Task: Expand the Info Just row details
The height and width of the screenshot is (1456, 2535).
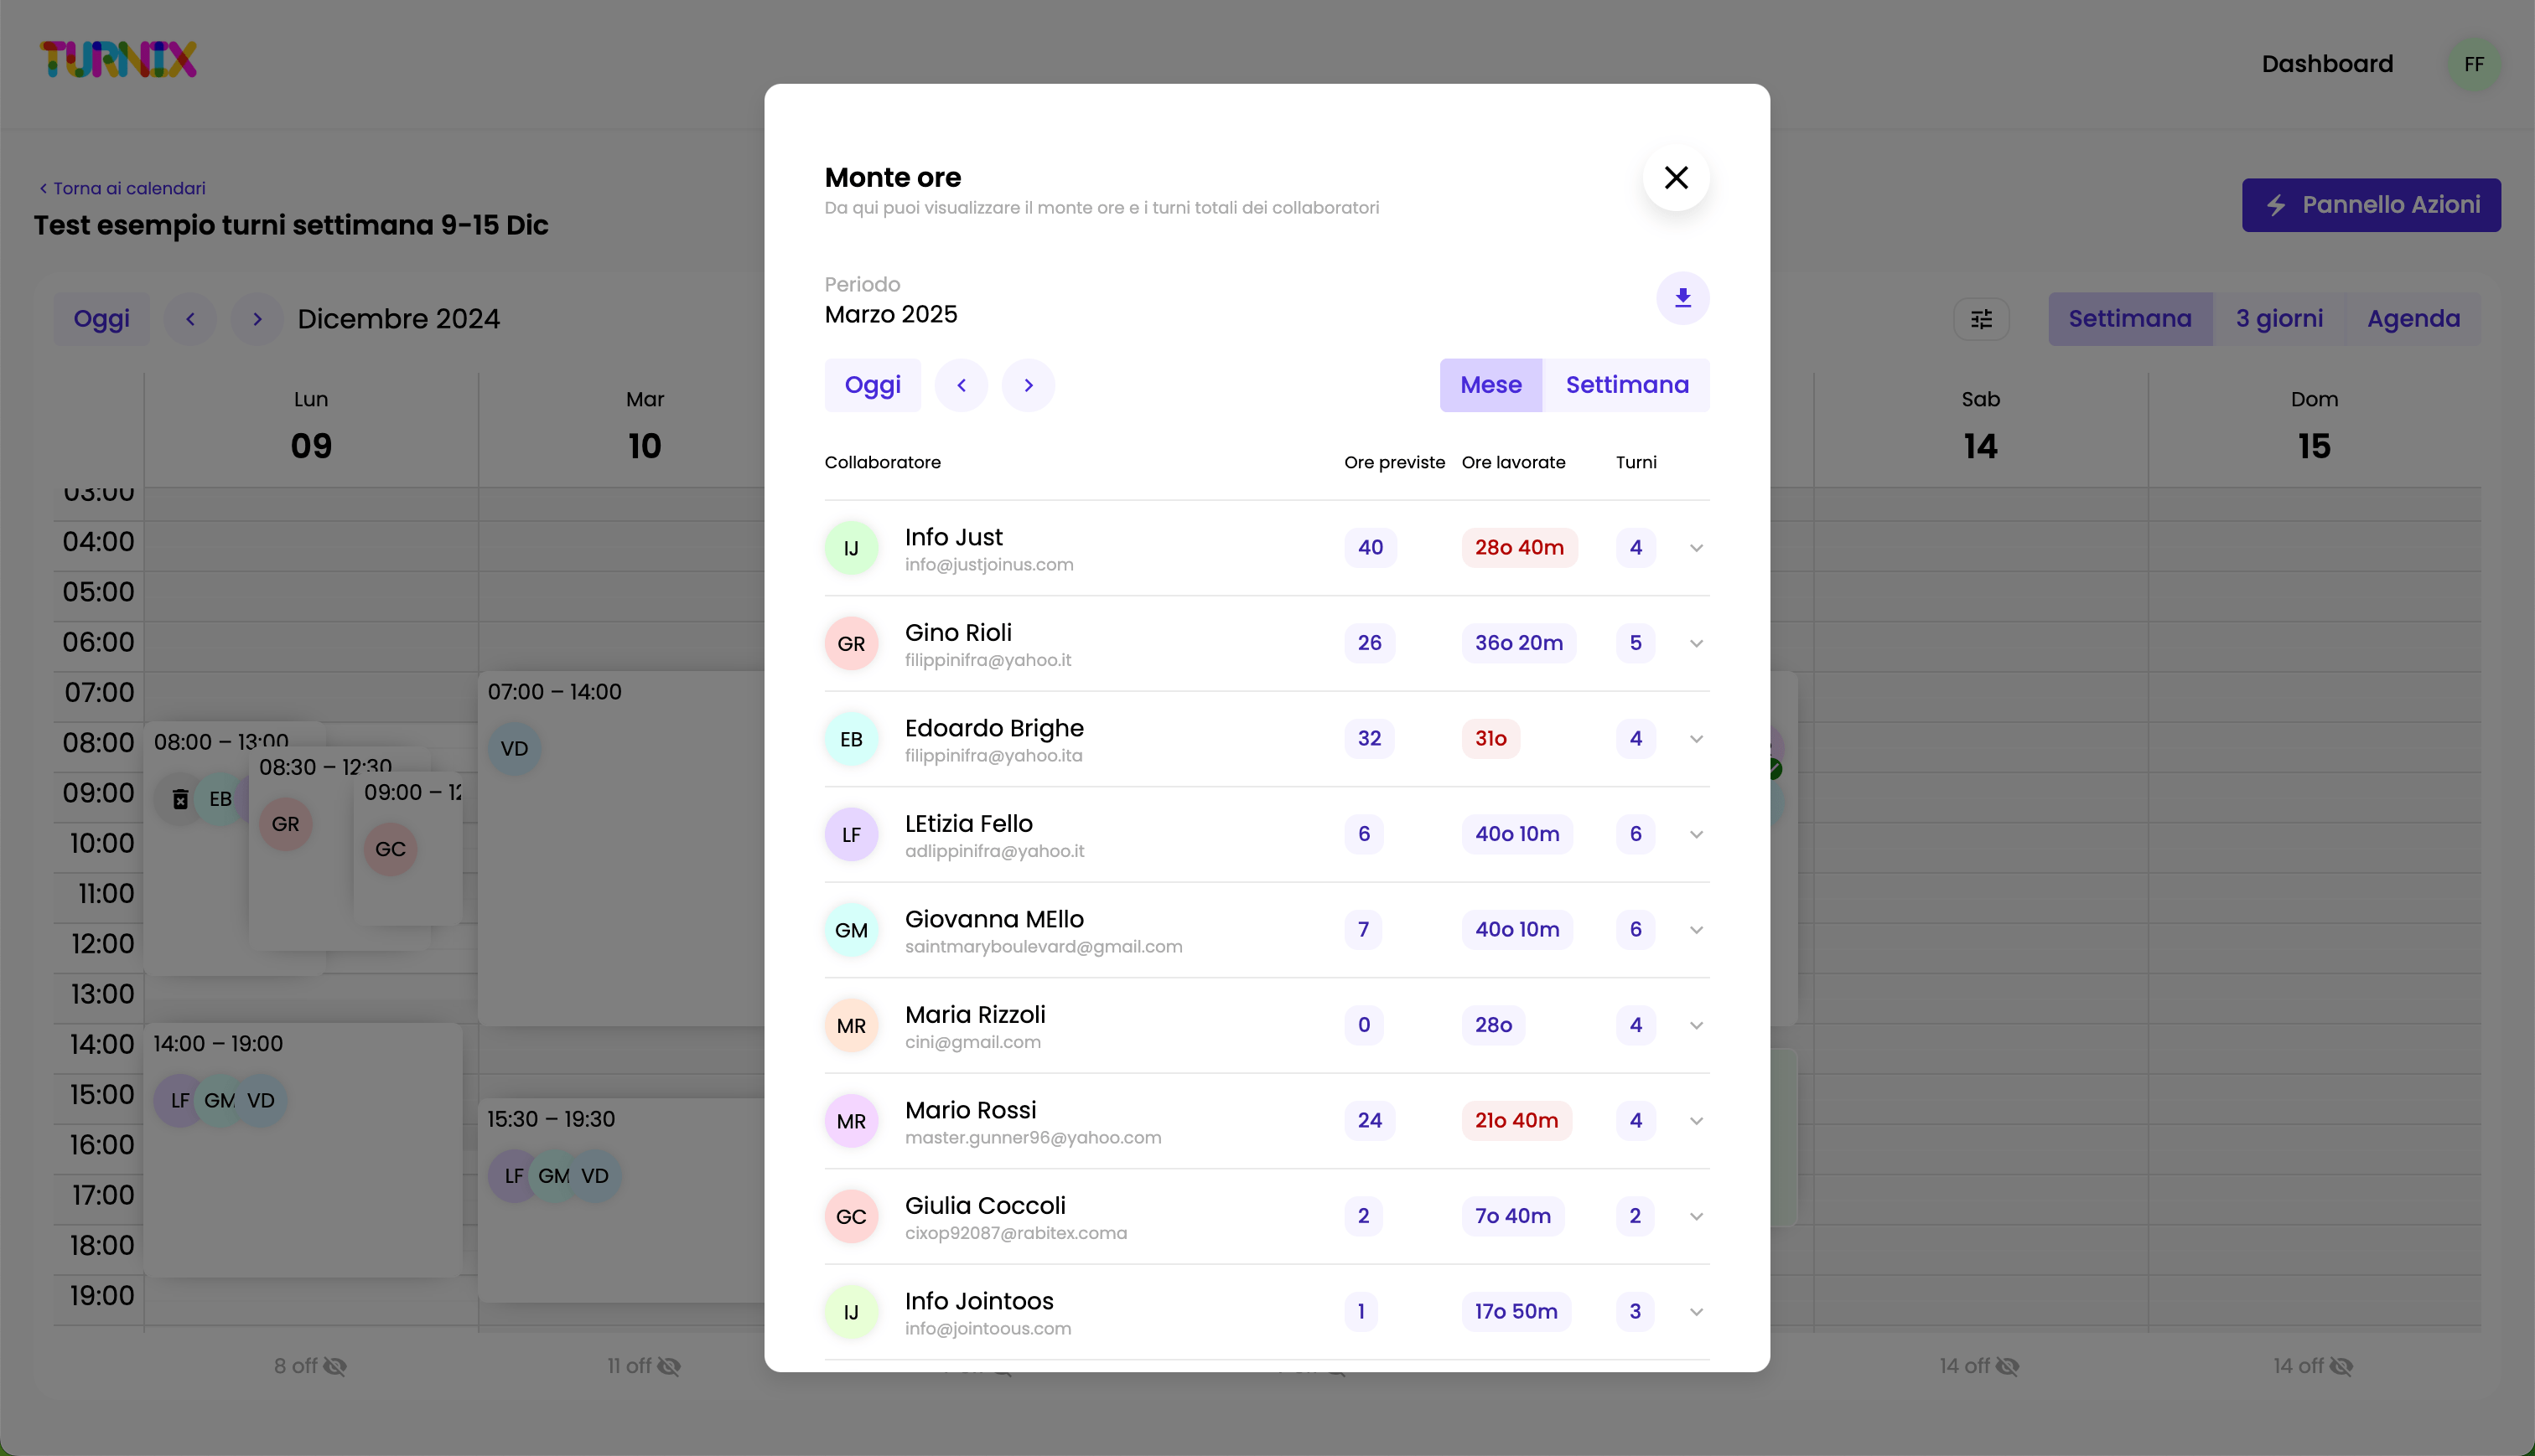Action: click(x=1696, y=548)
